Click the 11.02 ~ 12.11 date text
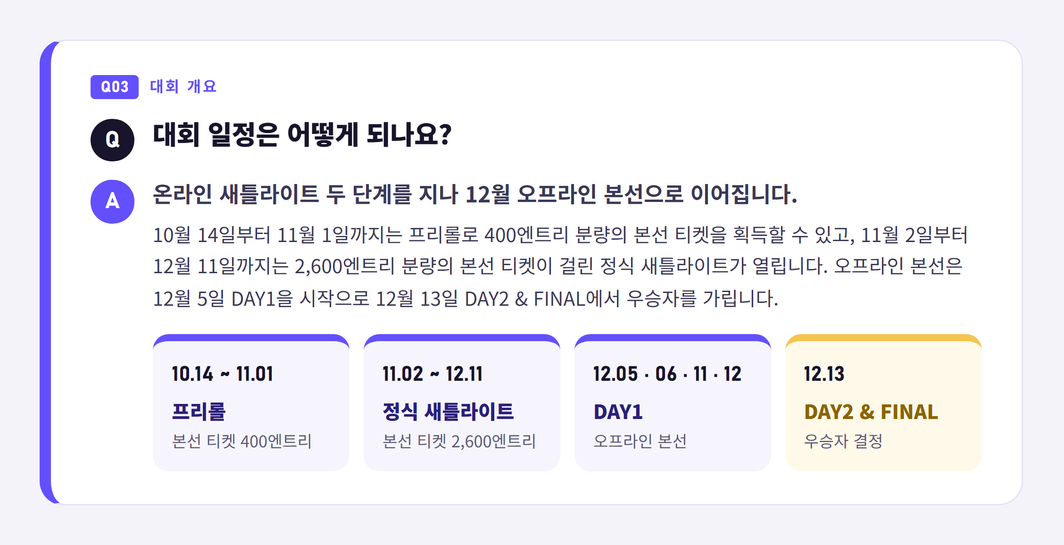The height and width of the screenshot is (545, 1064). [432, 374]
